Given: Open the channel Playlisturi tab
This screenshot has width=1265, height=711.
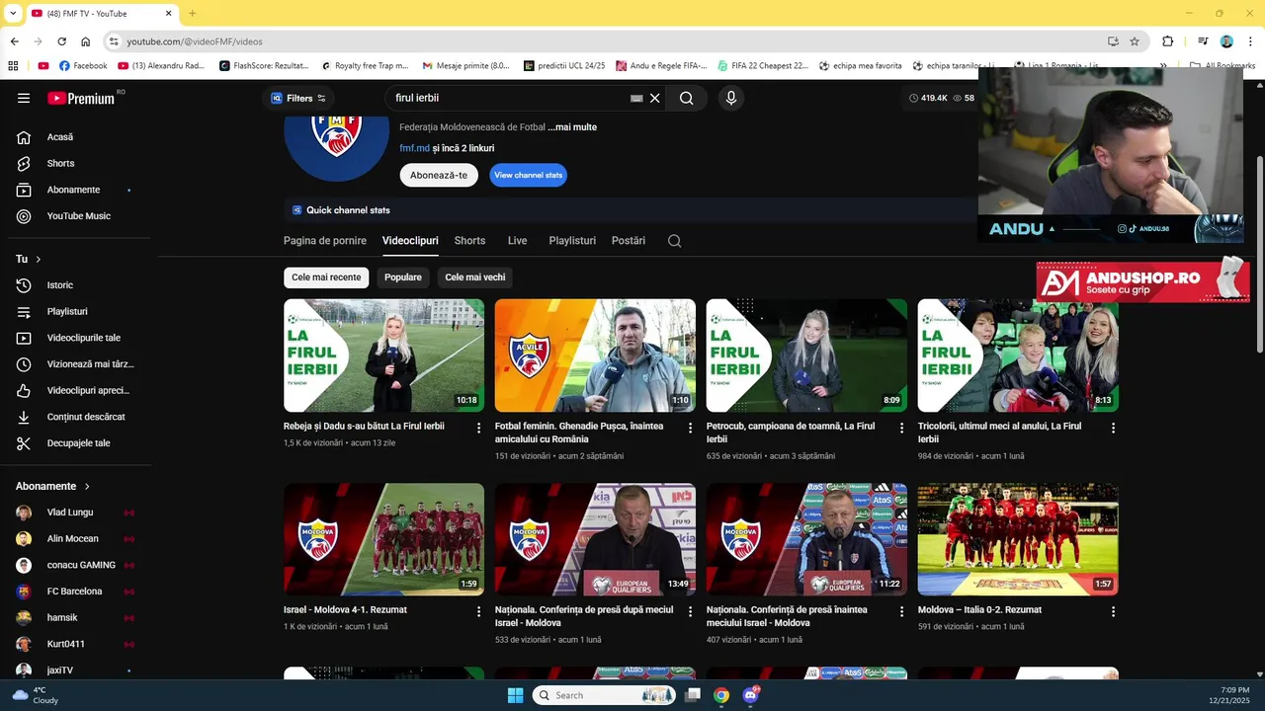Looking at the screenshot, I should coord(572,241).
